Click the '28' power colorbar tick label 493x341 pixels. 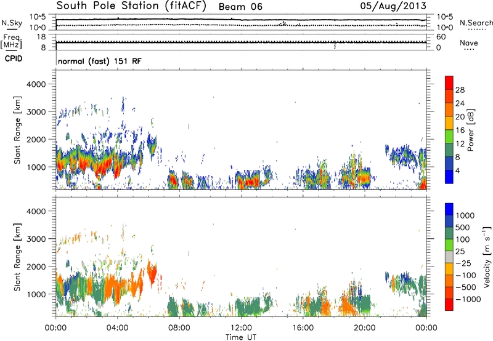click(x=460, y=90)
